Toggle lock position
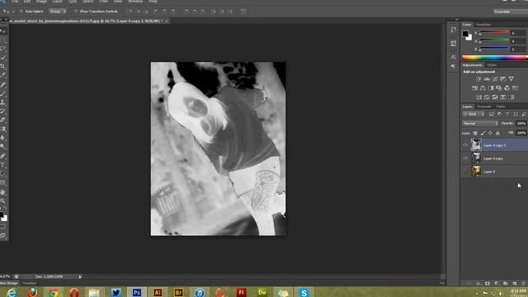This screenshot has height=297, width=528. [490, 134]
